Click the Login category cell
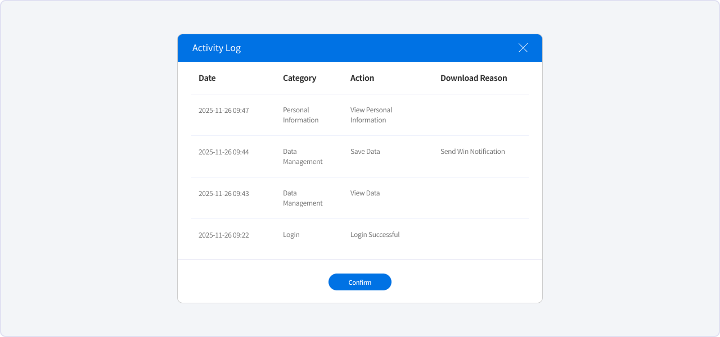 [x=291, y=235]
